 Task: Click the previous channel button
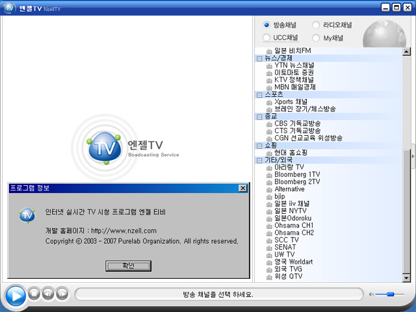48,294
